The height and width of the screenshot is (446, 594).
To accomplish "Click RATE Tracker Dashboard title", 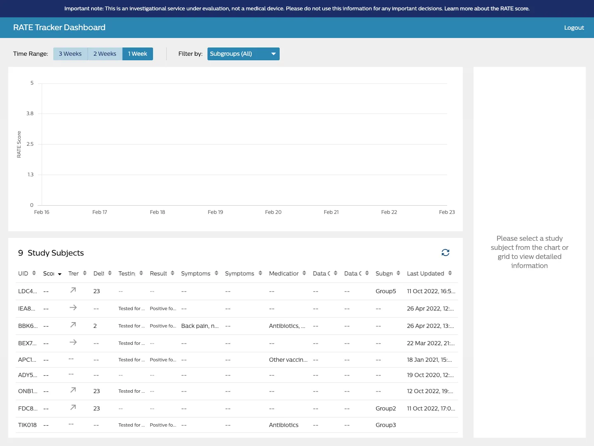I will (x=59, y=28).
